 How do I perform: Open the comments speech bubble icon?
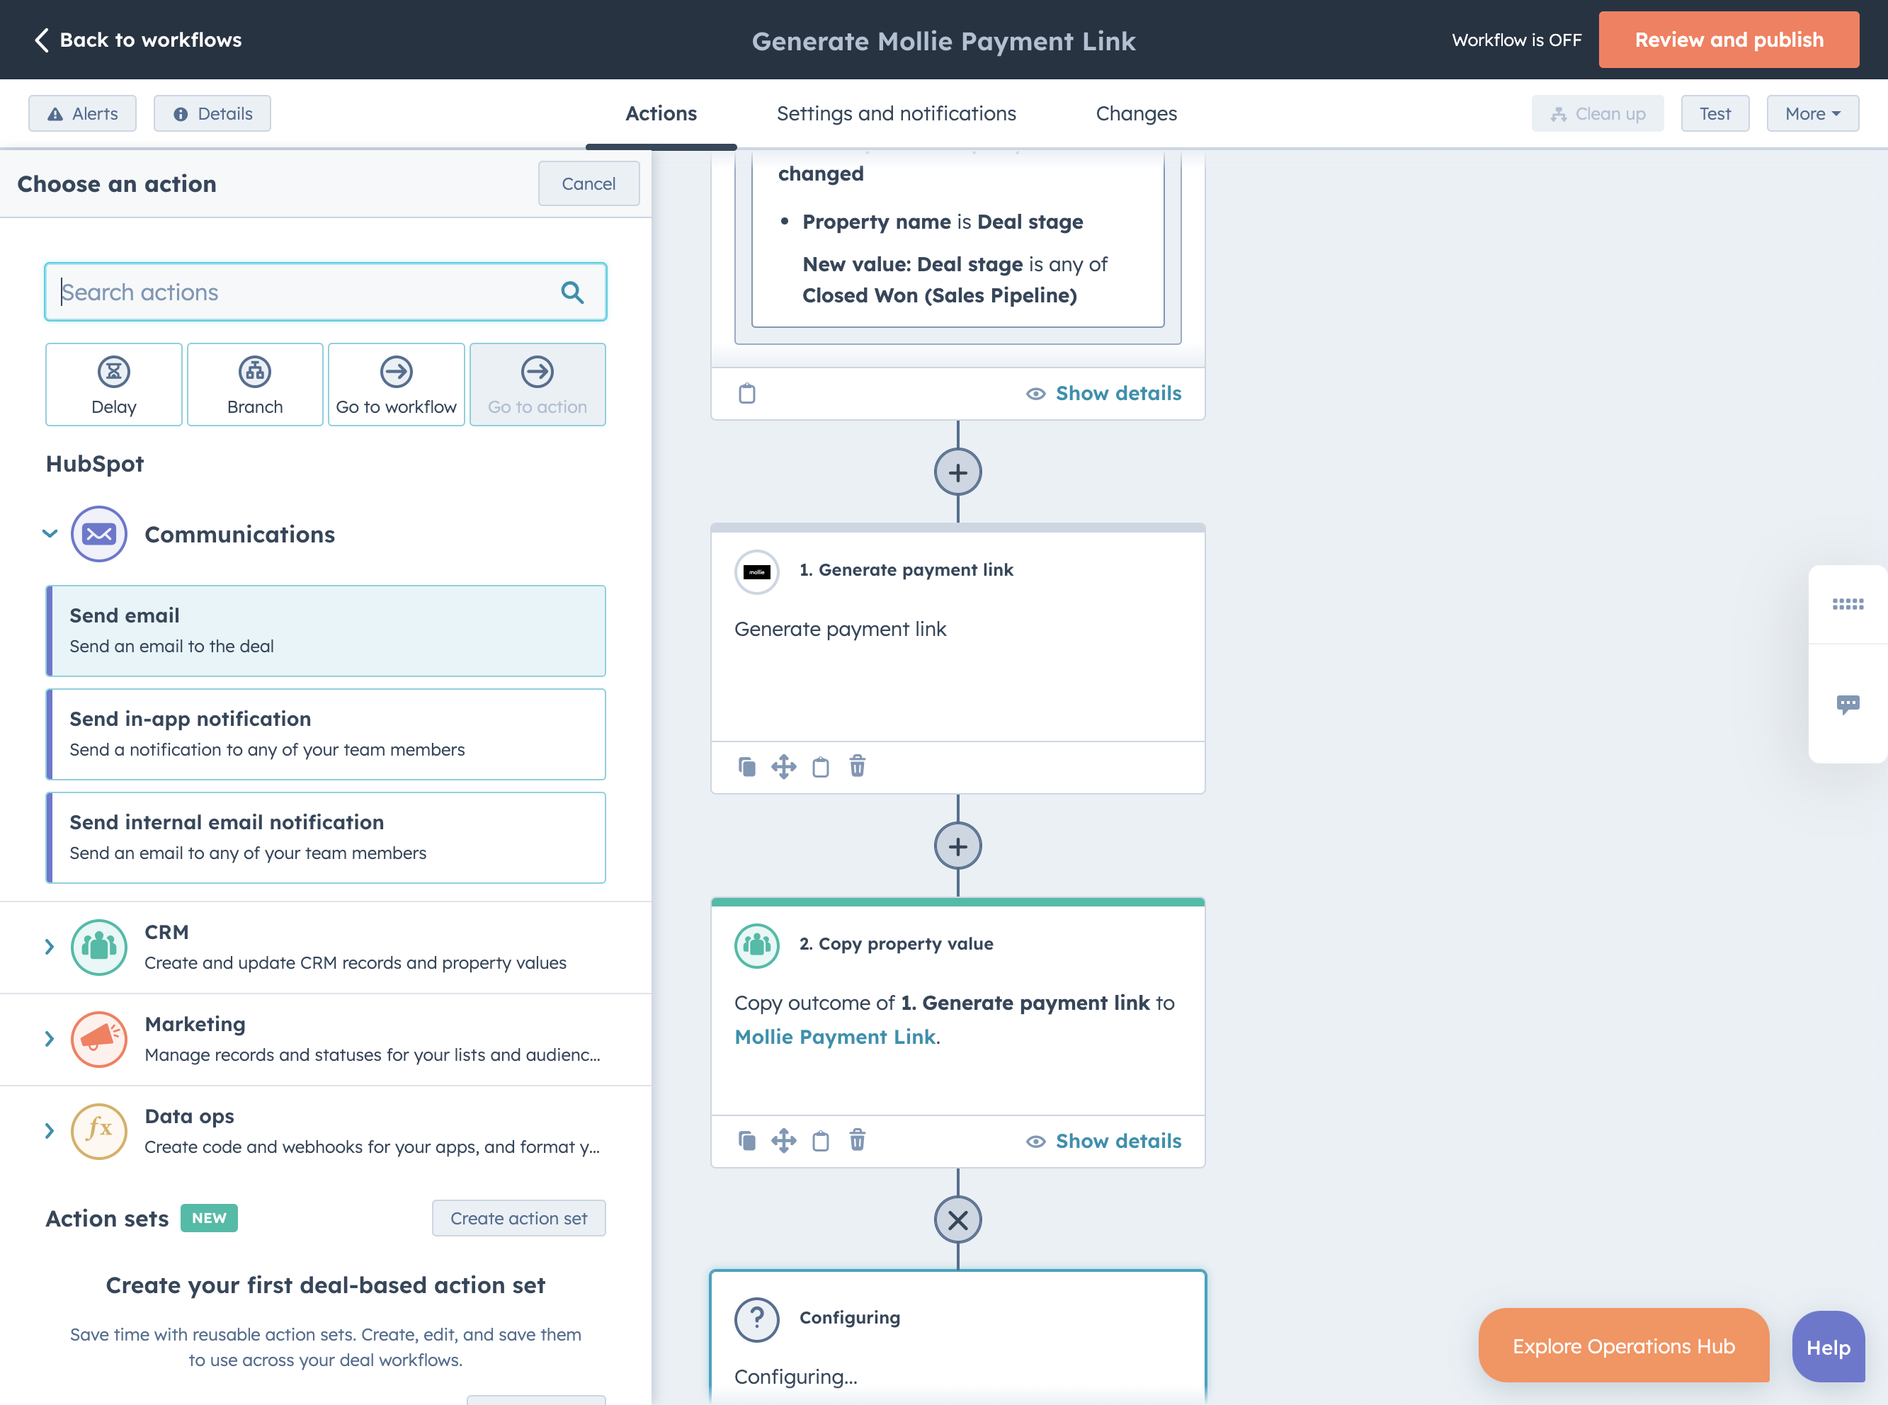point(1847,704)
